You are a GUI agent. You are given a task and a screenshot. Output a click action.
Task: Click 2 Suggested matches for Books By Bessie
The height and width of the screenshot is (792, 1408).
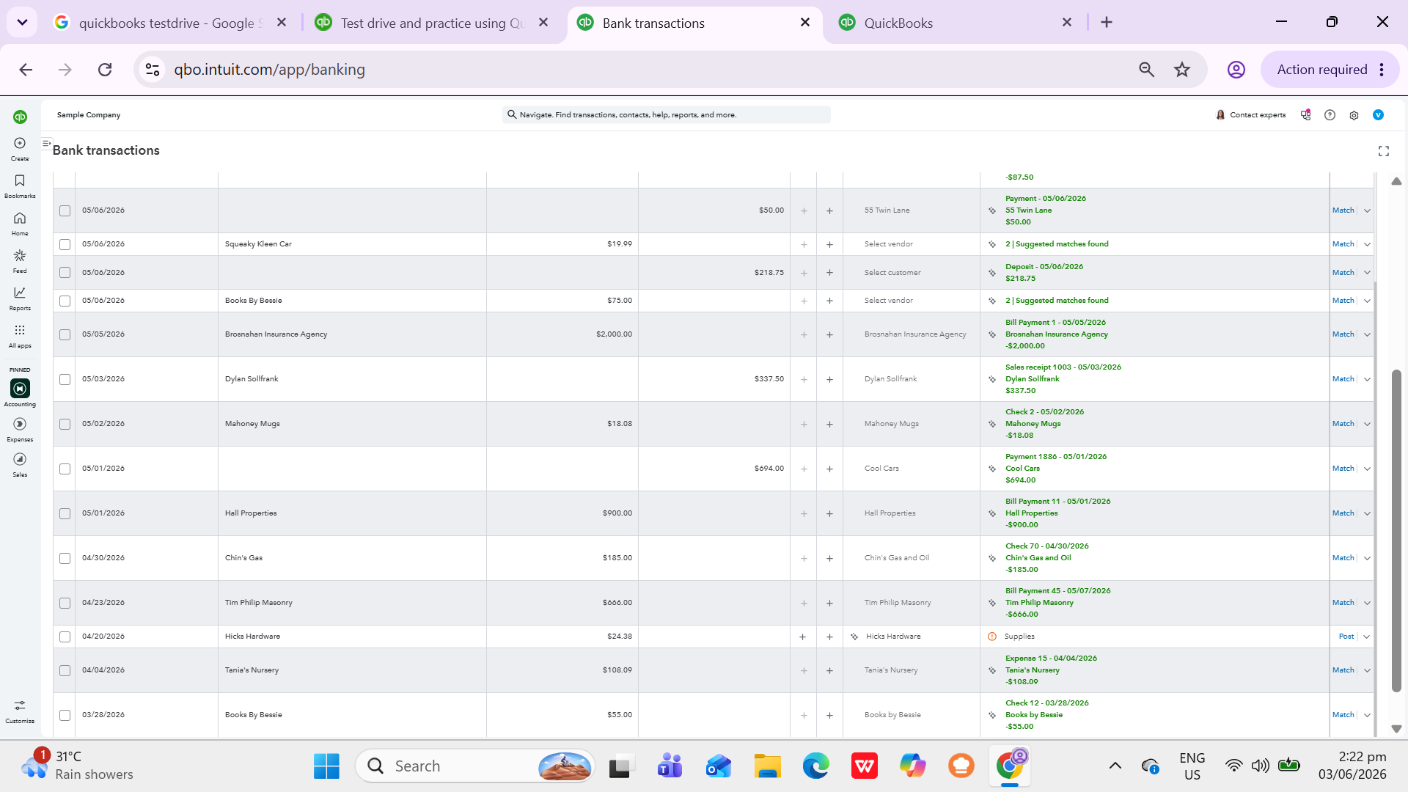1057,301
